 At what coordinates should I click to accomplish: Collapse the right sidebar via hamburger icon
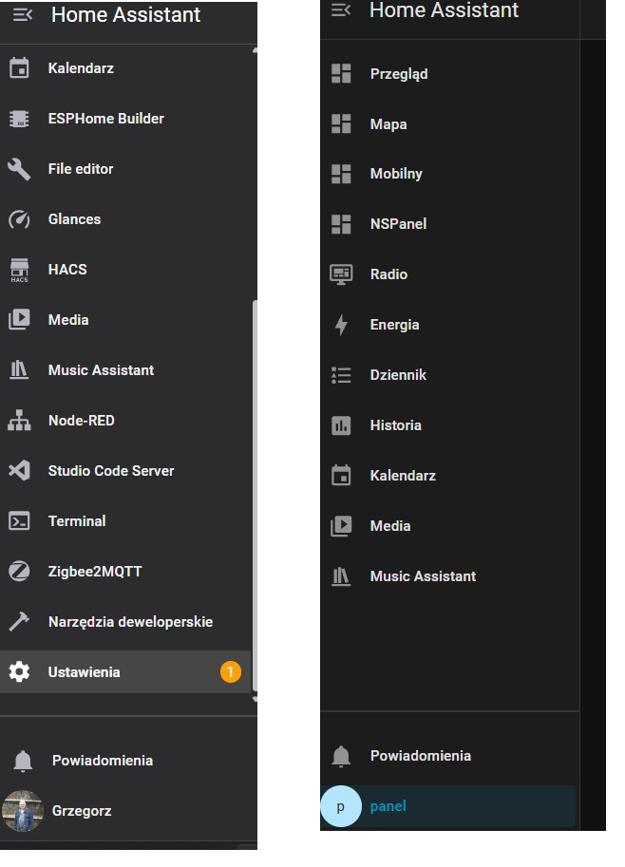[x=340, y=9]
